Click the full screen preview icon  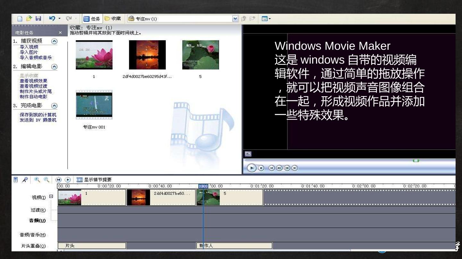(x=248, y=154)
